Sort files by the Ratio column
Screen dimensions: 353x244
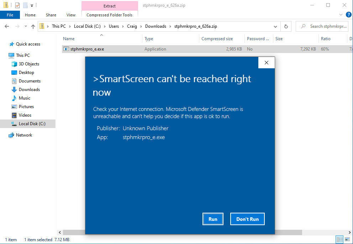point(326,39)
